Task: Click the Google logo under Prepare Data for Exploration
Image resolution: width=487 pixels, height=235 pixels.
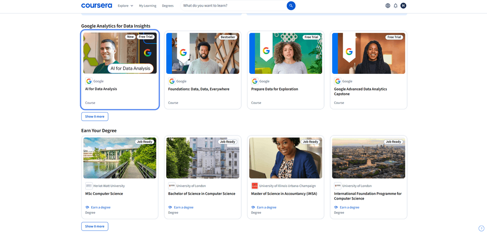Action: [255, 81]
